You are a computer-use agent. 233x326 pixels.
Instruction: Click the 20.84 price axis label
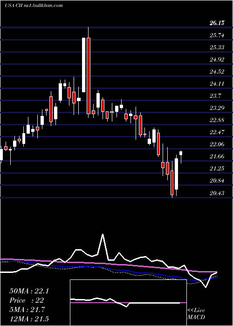pos(217,181)
